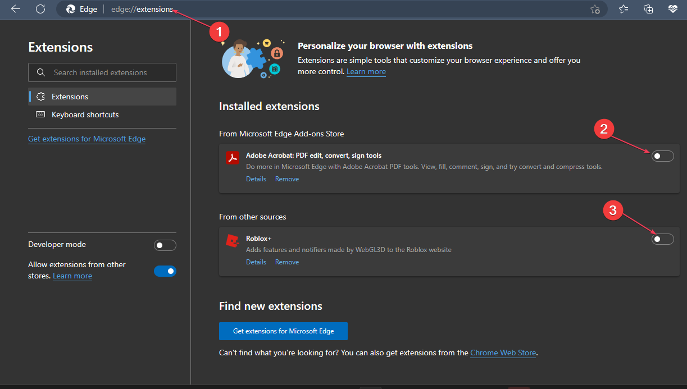Reload the page with the refresh icon

pyautogui.click(x=40, y=9)
